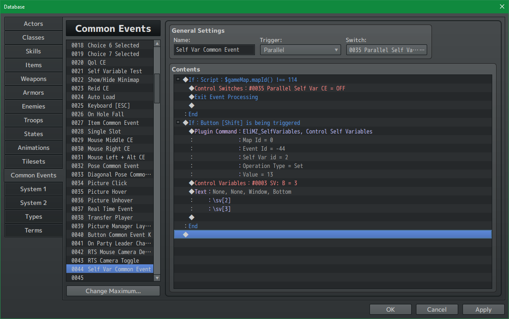Open the Trigger dropdown showing Parallel
Image resolution: width=509 pixels, height=319 pixels.
pyautogui.click(x=300, y=50)
